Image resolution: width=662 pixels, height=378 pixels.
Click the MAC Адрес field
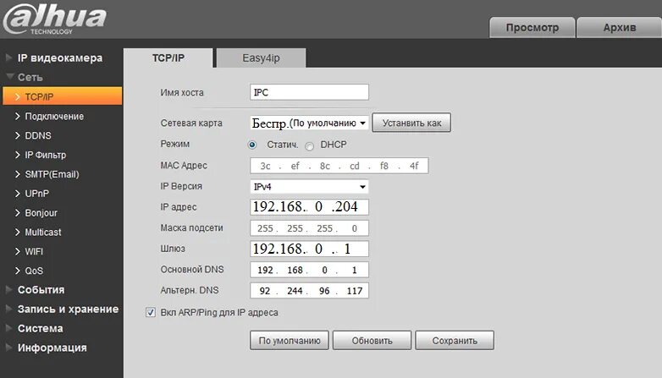click(339, 166)
